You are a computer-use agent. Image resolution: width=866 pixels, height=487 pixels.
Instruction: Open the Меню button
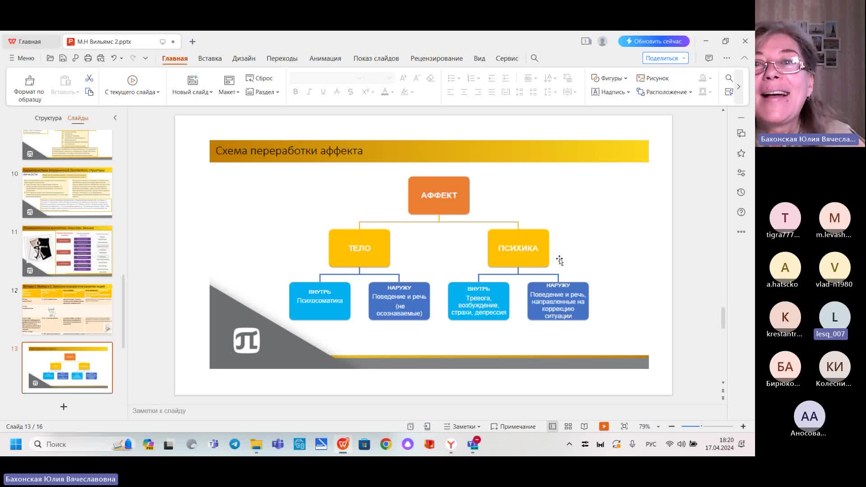(22, 58)
